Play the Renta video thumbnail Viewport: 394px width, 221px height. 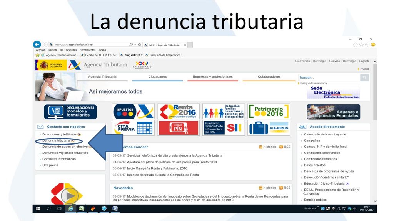click(70, 196)
